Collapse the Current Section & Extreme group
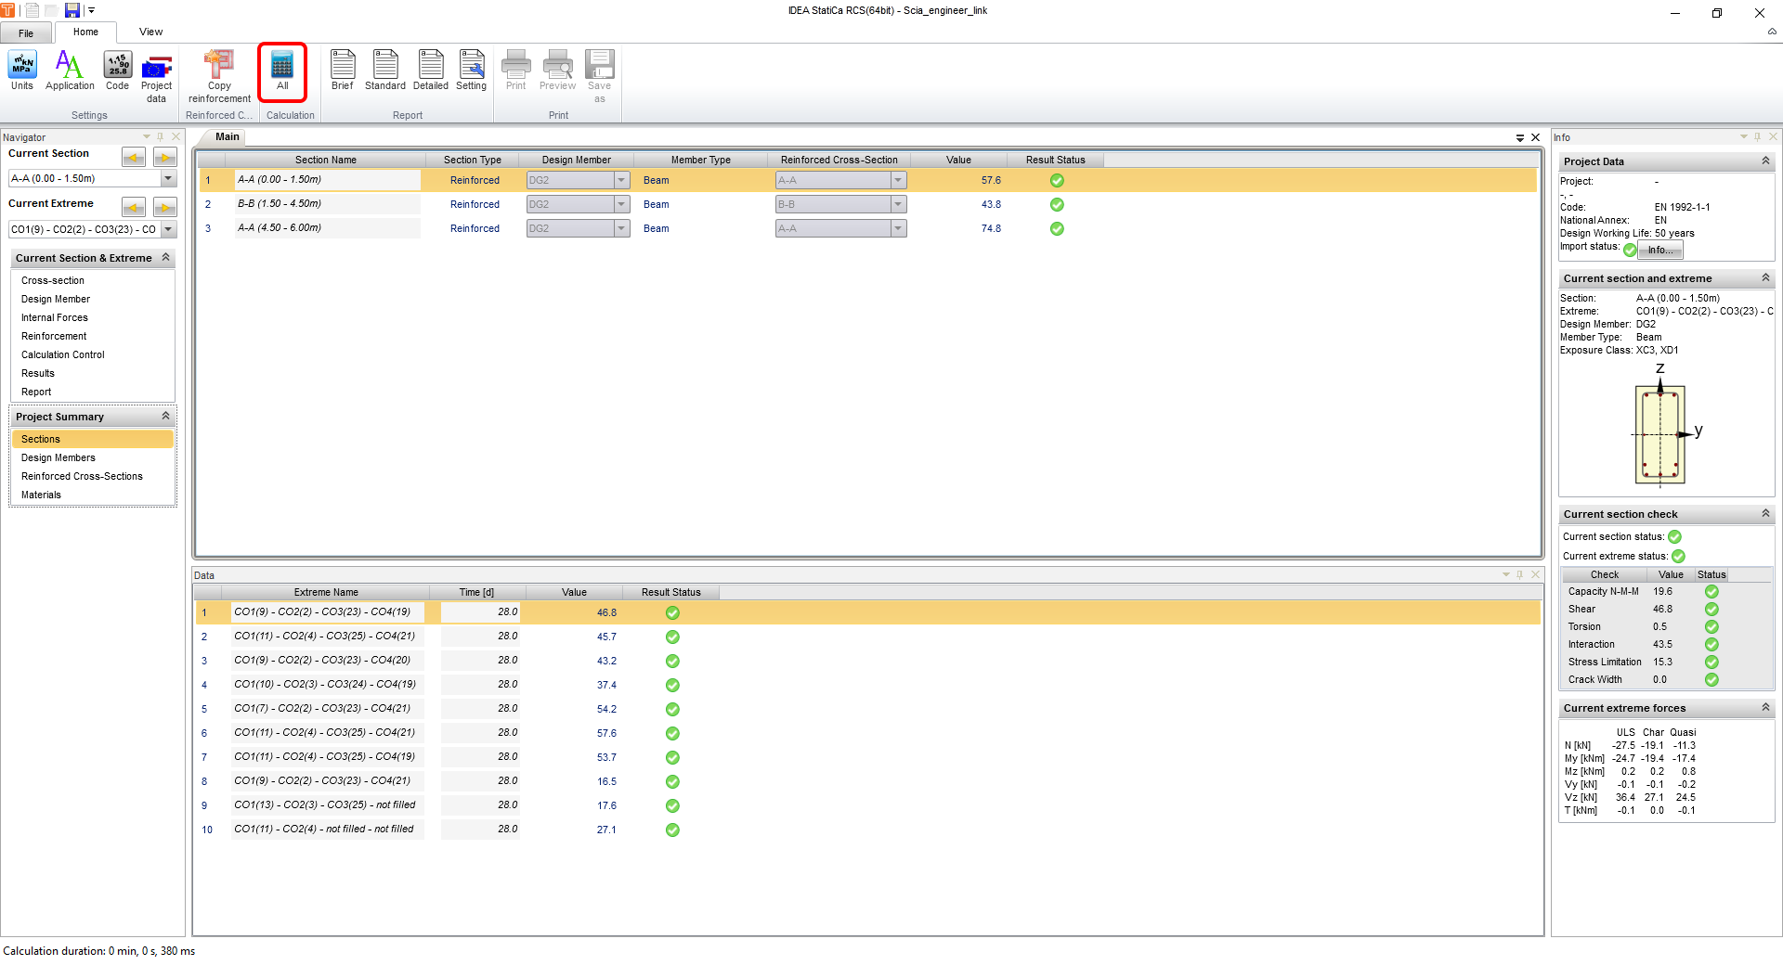Image resolution: width=1783 pixels, height=965 pixels. tap(165, 258)
